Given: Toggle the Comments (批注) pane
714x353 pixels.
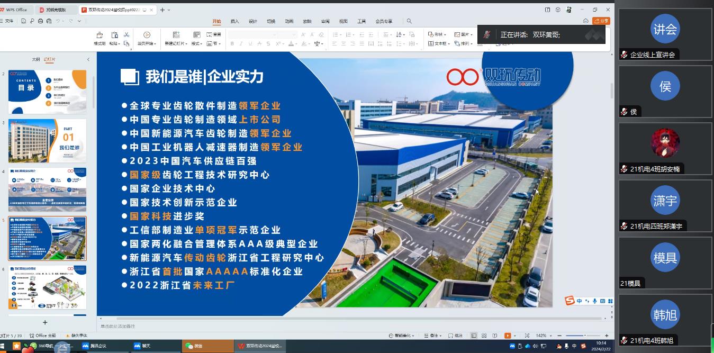Looking at the screenshot, I should click(x=456, y=336).
